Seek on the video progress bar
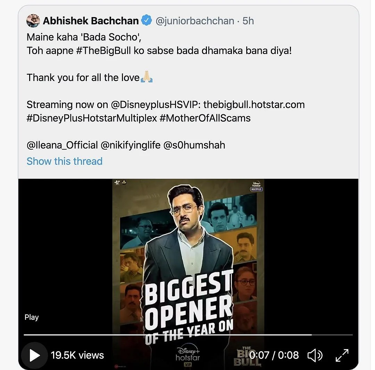Image resolution: width=375 pixels, height=370 pixels. [188, 335]
